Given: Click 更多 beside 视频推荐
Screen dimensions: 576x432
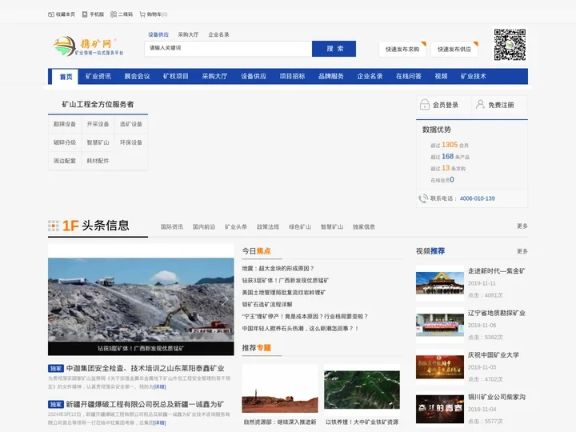Looking at the screenshot, I should pos(522,251).
